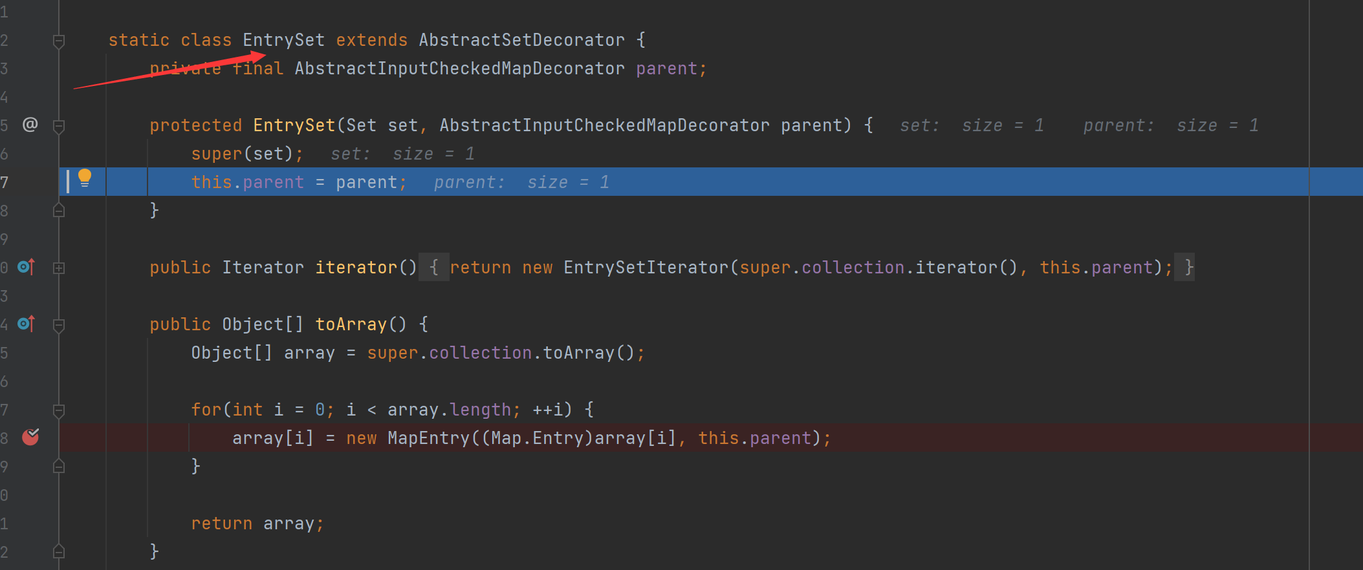Image resolution: width=1363 pixels, height=570 pixels.
Task: Click the fold end marker at for loop closing brace
Action: pos(59,466)
